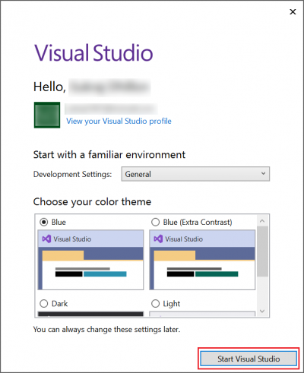Click the 'Choose your color theme' heading
The height and width of the screenshot is (373, 304).
92,202
